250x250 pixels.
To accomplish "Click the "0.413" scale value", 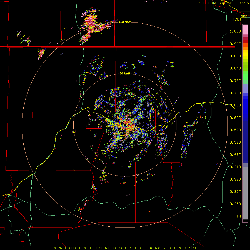I will (235, 167).
